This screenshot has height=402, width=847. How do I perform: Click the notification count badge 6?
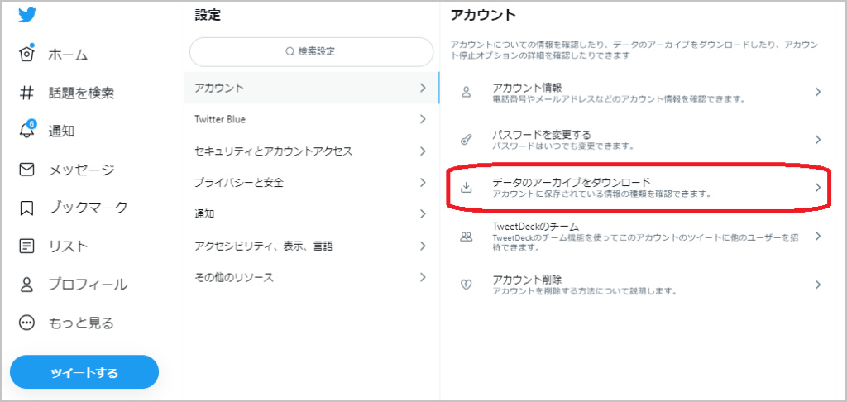(31, 123)
